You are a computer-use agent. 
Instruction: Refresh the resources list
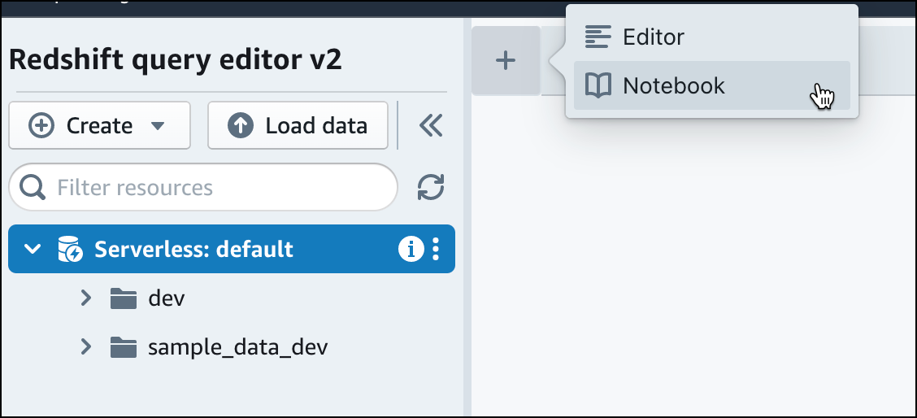coord(430,188)
